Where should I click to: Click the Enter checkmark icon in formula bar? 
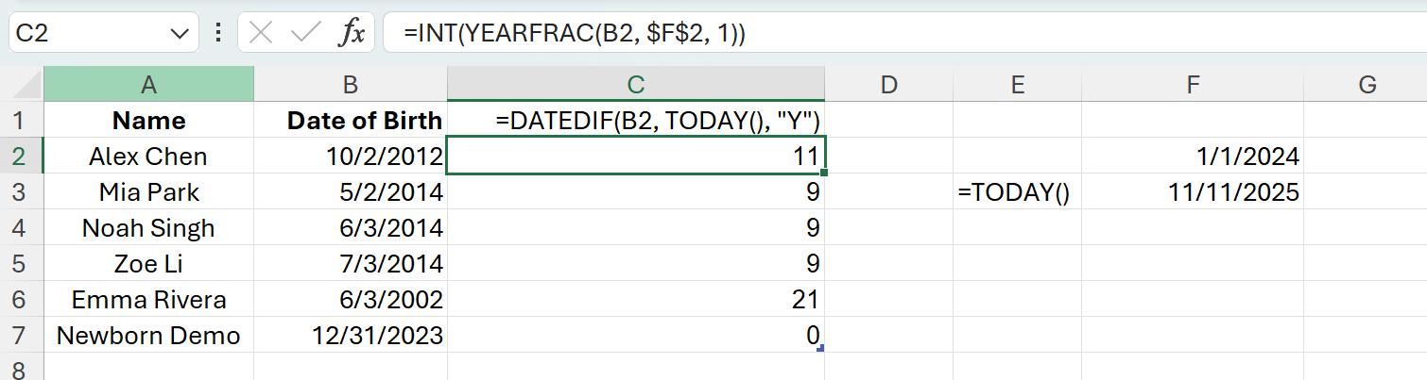(306, 34)
